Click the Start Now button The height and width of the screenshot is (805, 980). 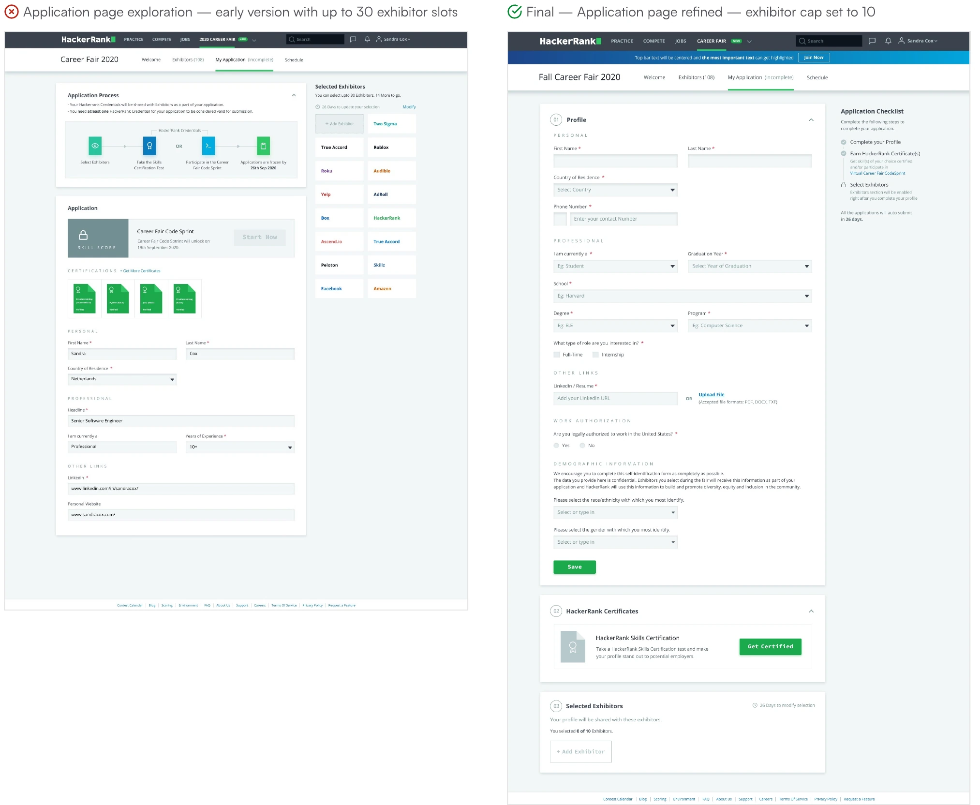click(260, 237)
